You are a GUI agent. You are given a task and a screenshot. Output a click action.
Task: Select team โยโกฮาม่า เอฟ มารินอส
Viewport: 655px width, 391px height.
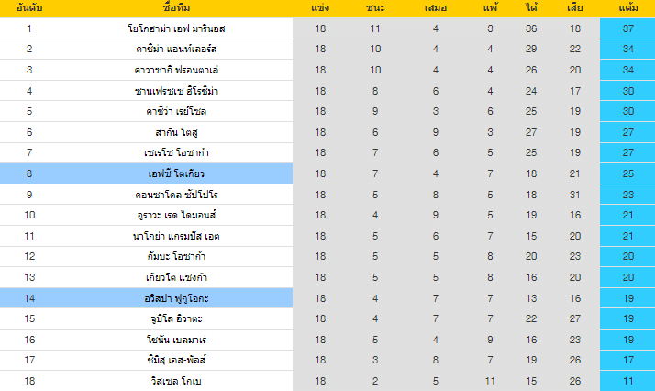[x=176, y=28]
